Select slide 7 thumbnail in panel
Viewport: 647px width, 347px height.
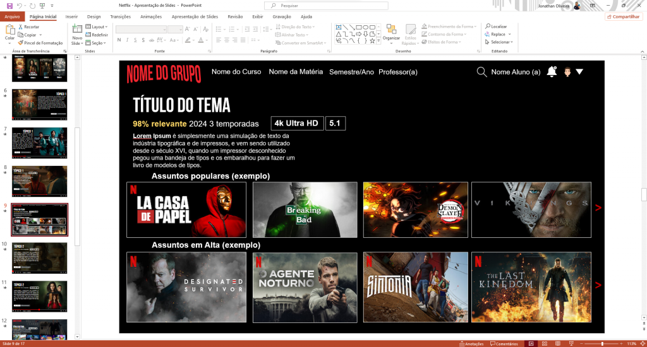40,143
